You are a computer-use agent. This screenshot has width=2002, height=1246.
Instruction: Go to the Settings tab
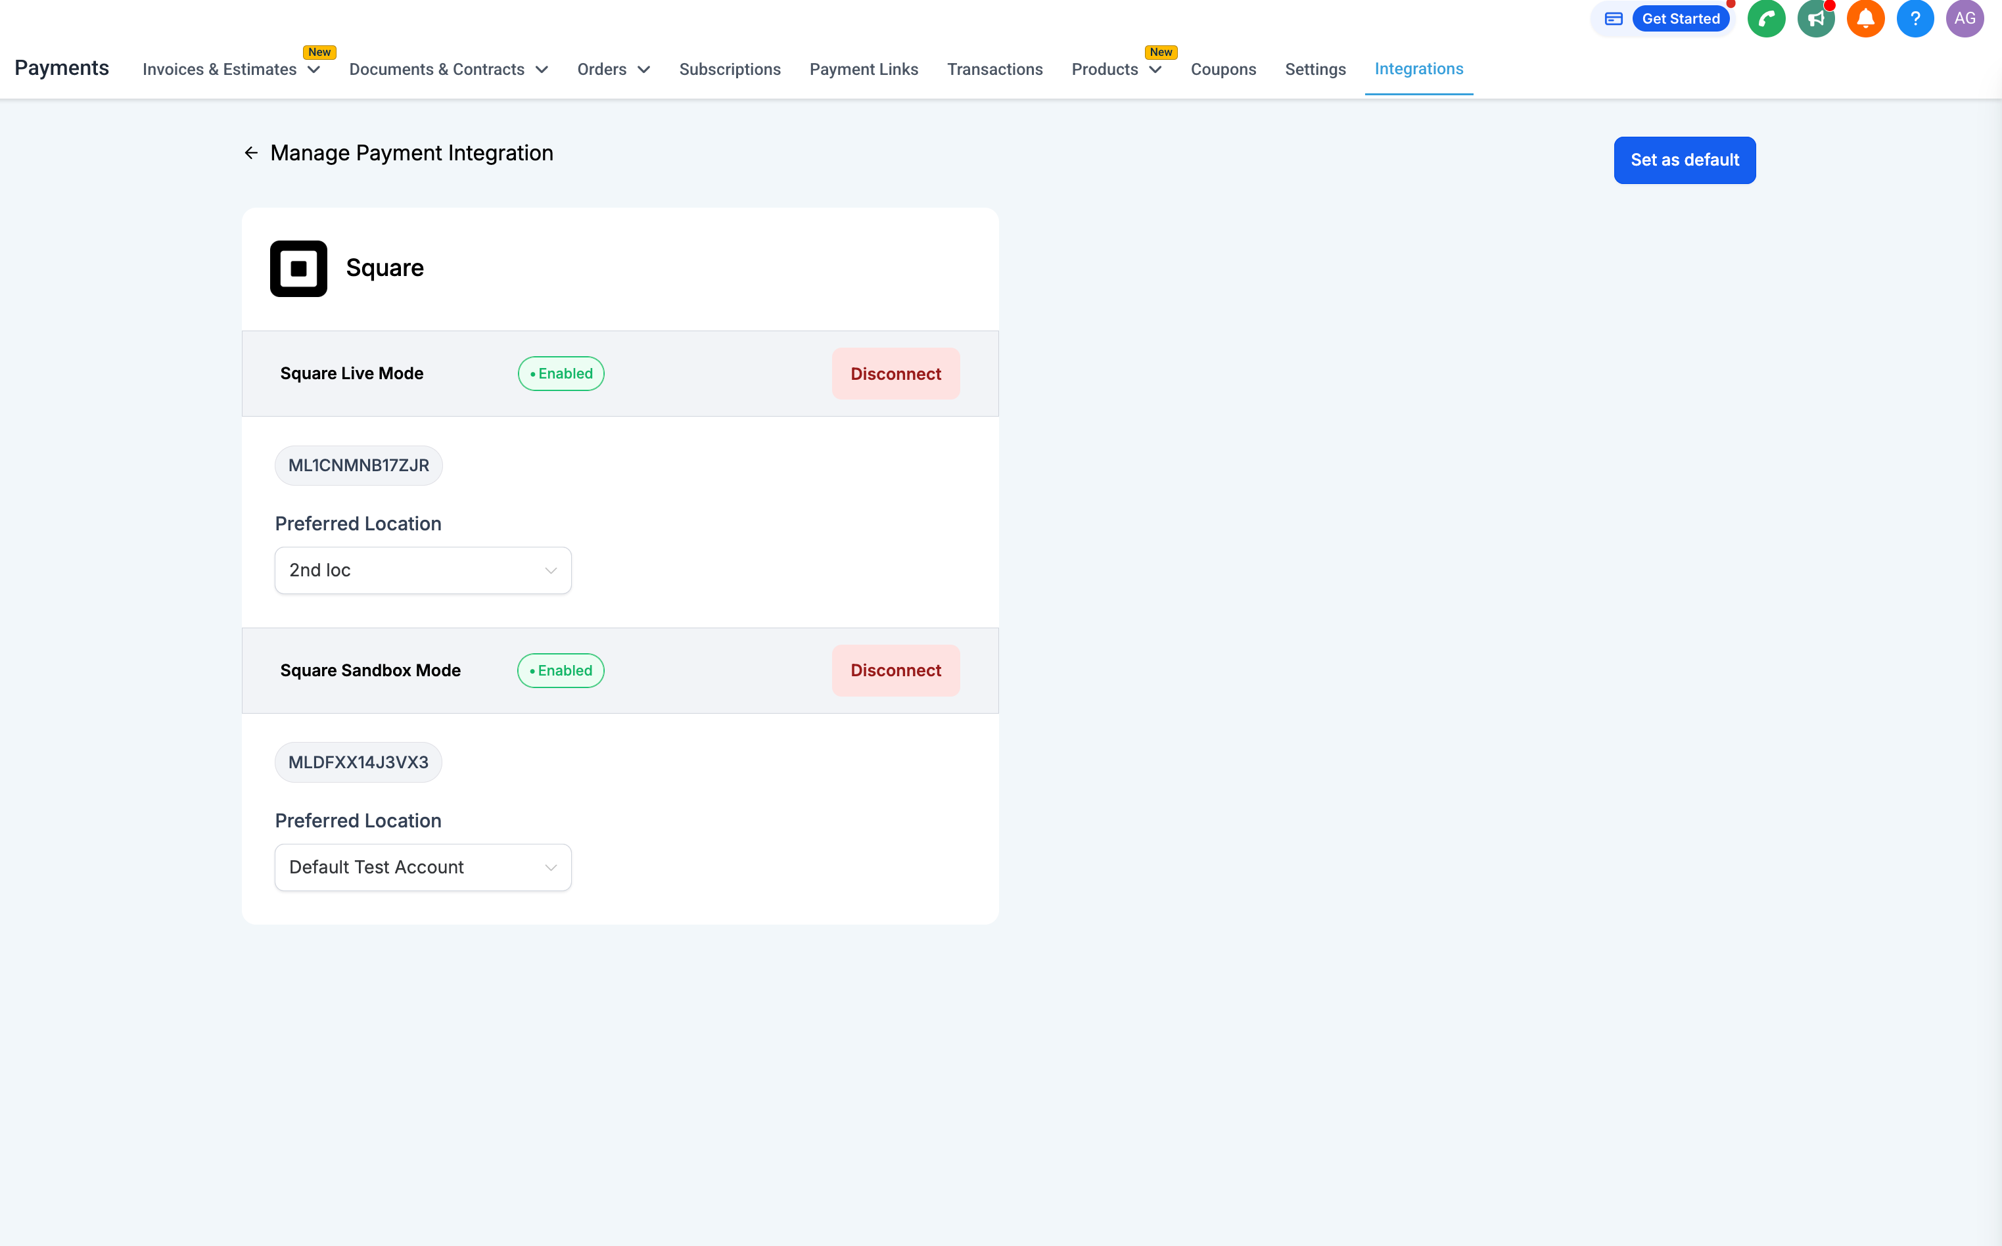click(x=1315, y=70)
